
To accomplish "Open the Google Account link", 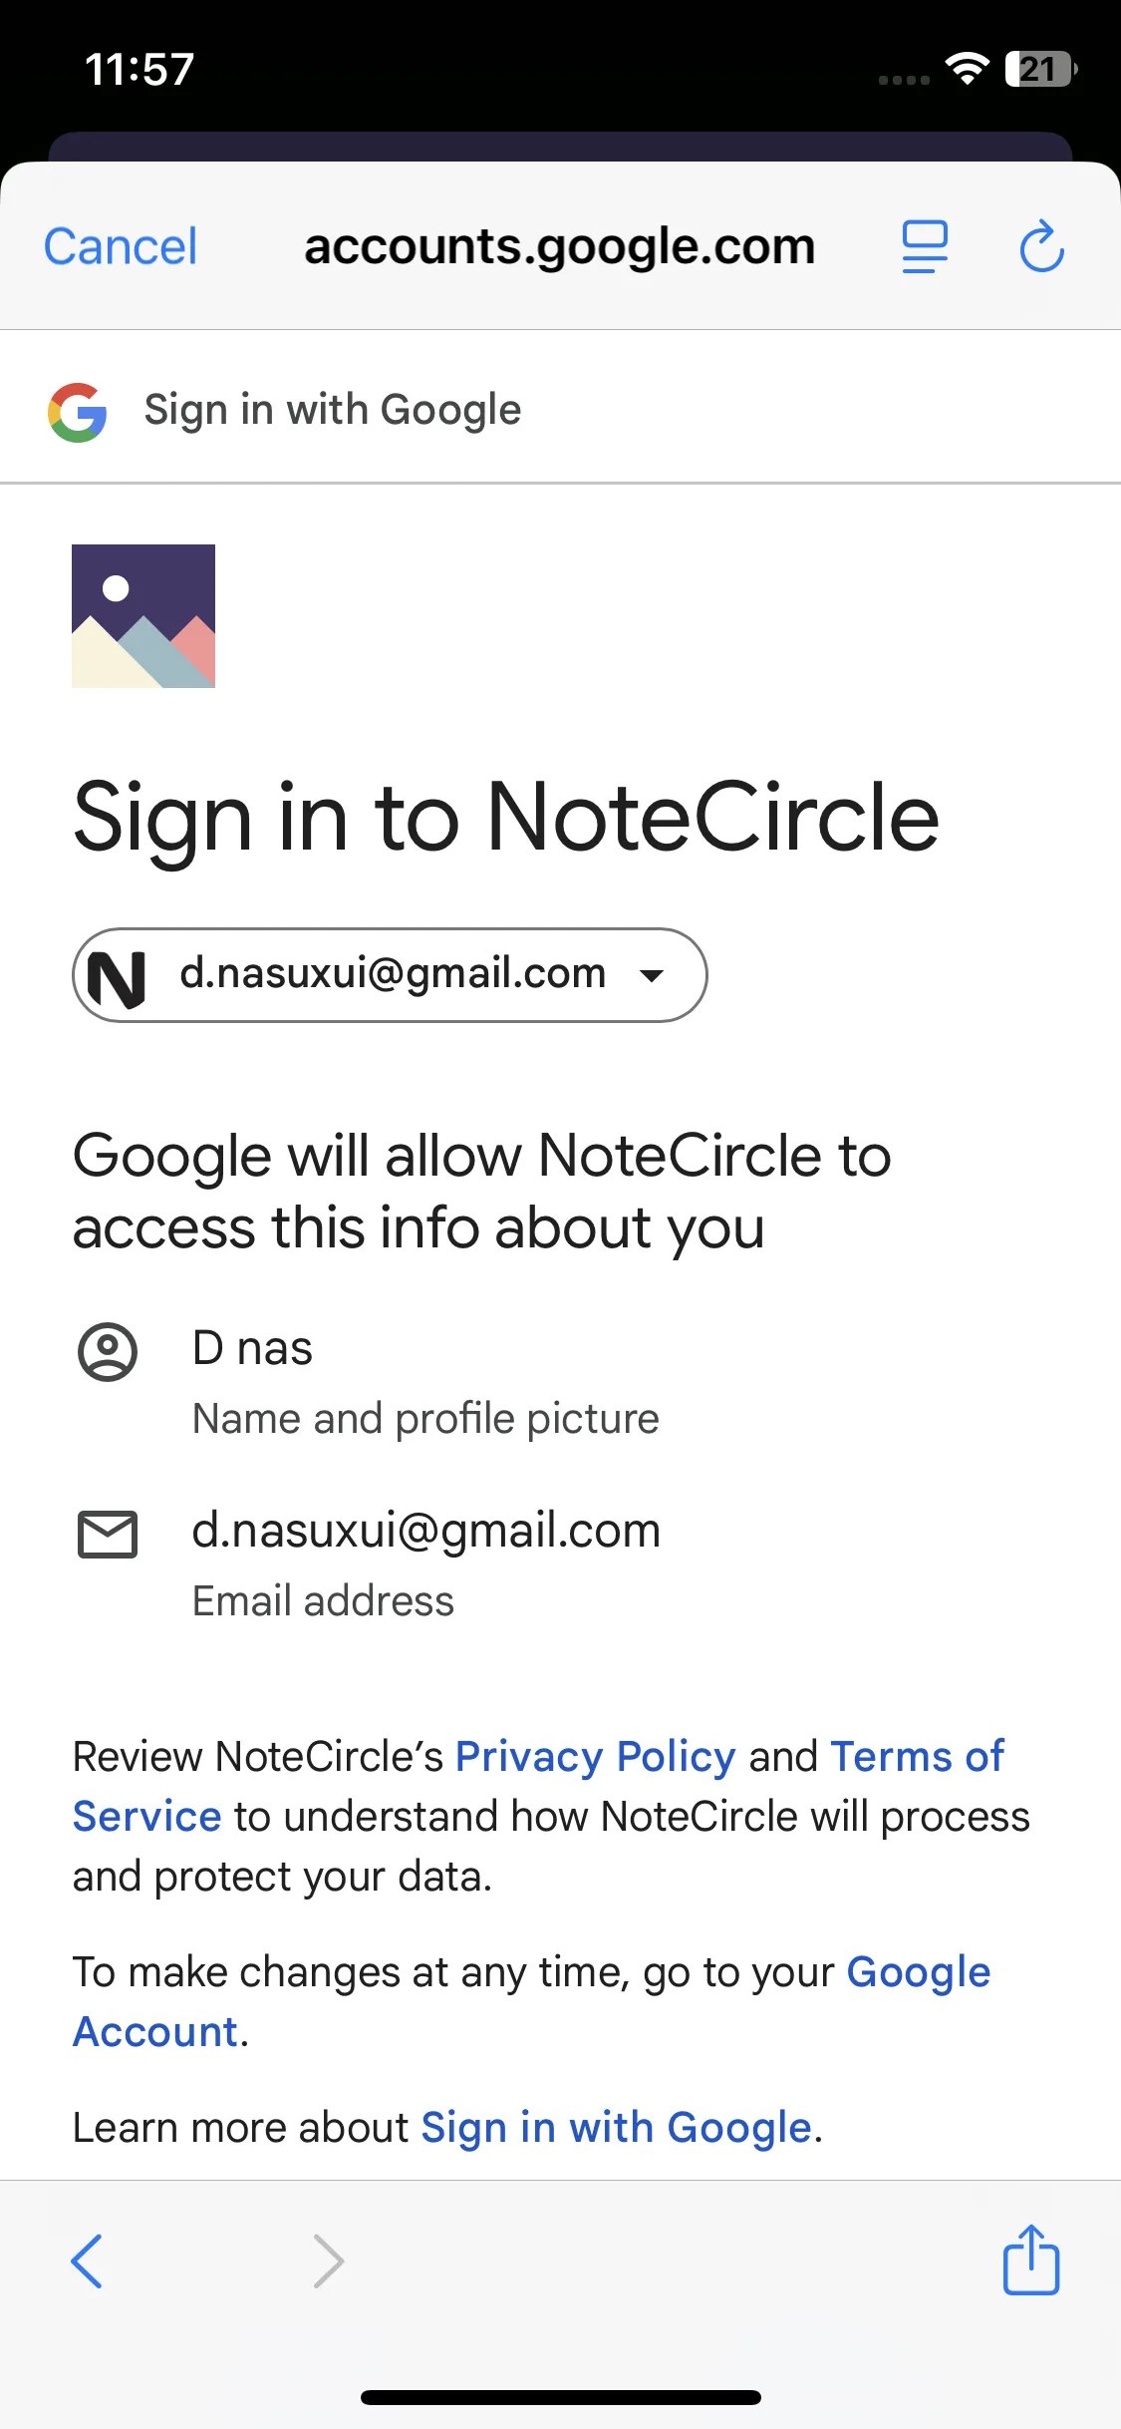I will (918, 1971).
